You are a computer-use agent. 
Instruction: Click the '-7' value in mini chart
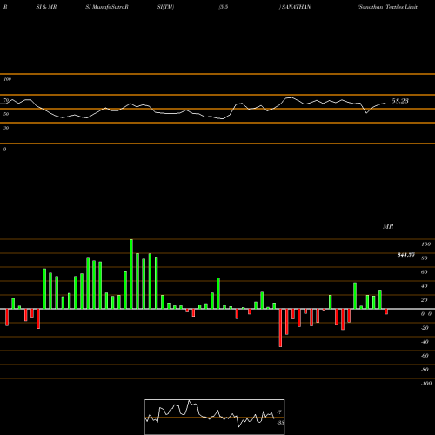tap(279, 412)
